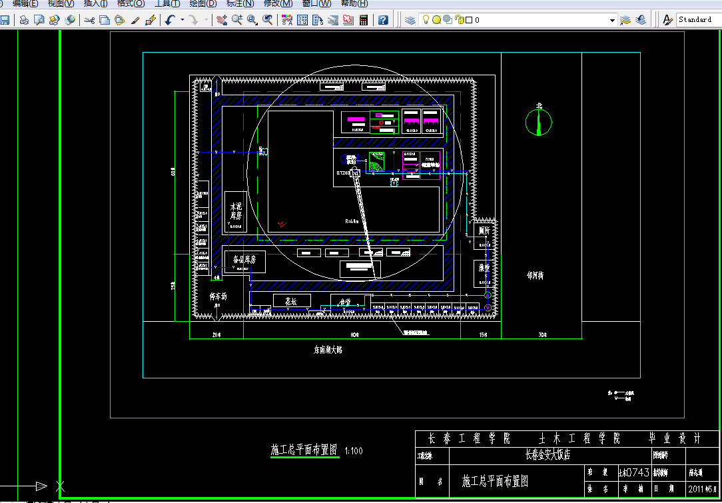Click the Cut scissors icon
This screenshot has height=503, width=722.
89,20
